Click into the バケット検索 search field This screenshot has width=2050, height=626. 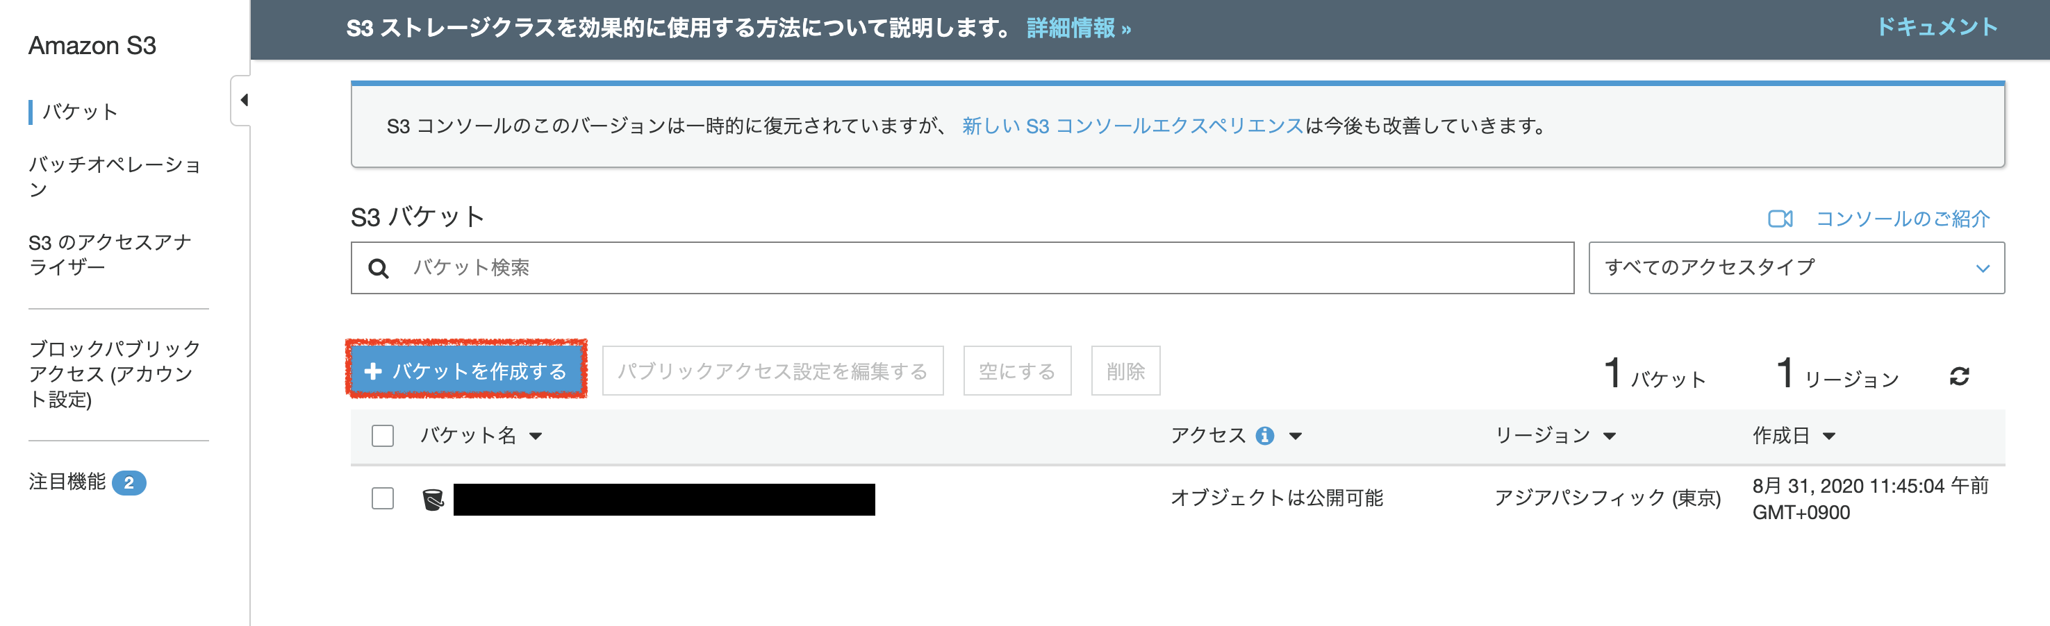[x=962, y=268]
